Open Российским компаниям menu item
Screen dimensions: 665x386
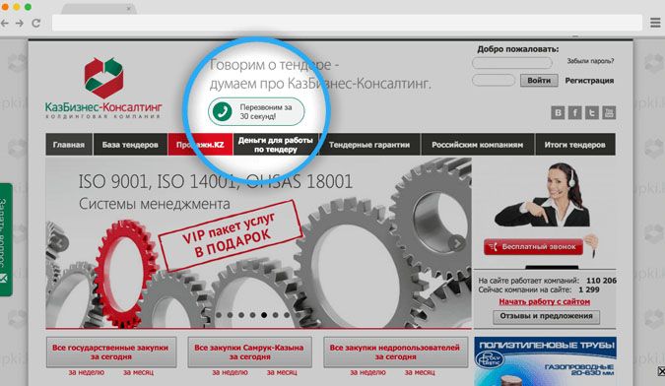[x=478, y=145]
